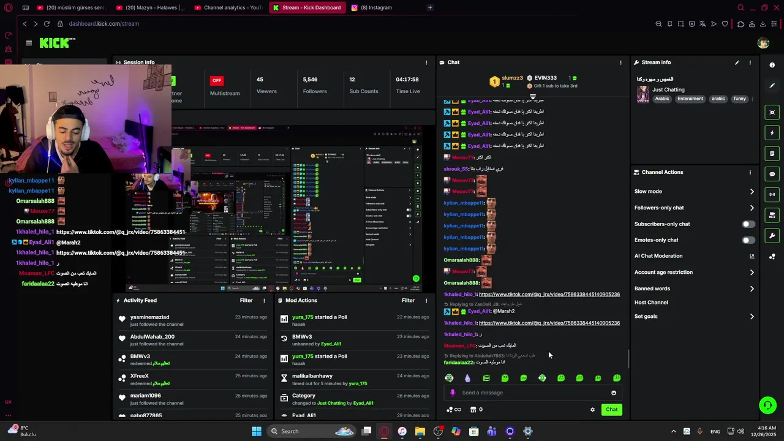Click the browser heart favorites icon
The height and width of the screenshot is (441, 784).
[x=725, y=24]
